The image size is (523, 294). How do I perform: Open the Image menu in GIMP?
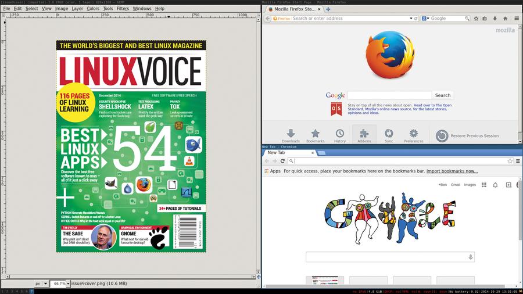point(62,8)
